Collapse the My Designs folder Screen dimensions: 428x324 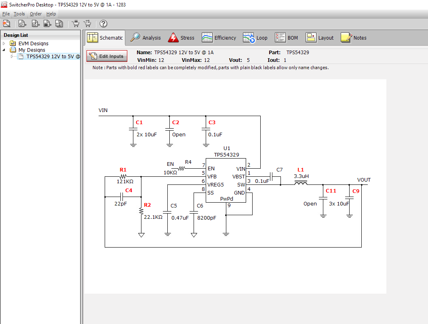click(4, 50)
